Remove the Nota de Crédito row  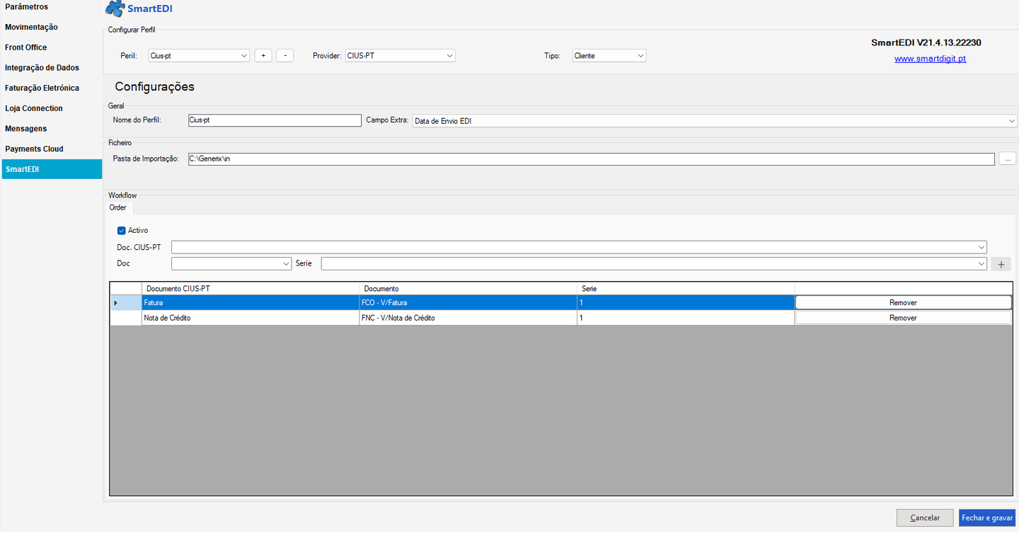pos(903,319)
